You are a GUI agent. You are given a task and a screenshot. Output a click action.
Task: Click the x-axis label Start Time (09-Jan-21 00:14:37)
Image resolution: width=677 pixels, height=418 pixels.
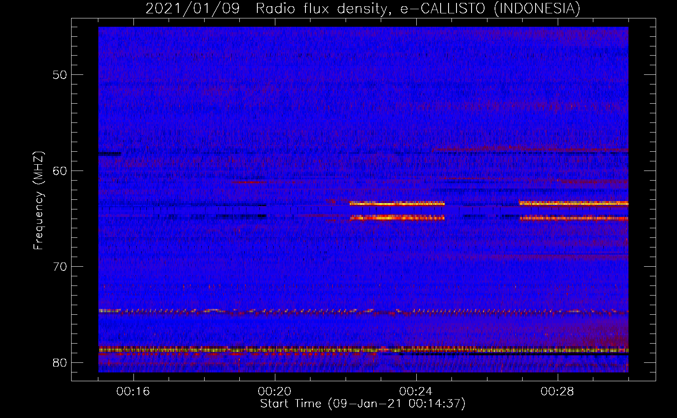coord(363,404)
